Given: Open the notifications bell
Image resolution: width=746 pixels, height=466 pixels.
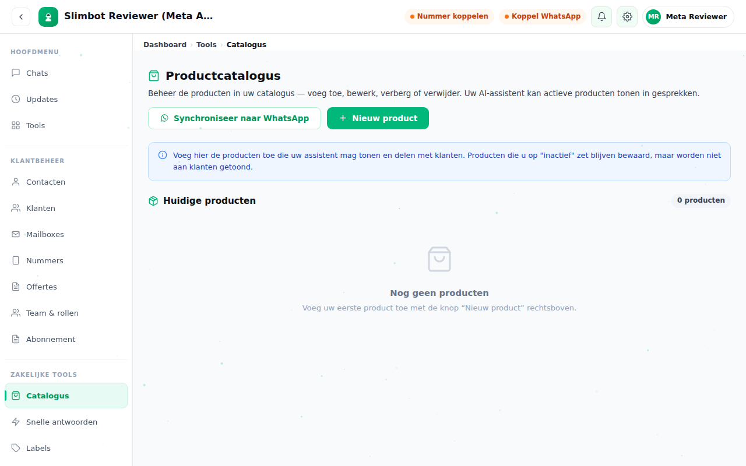Looking at the screenshot, I should click(x=601, y=17).
